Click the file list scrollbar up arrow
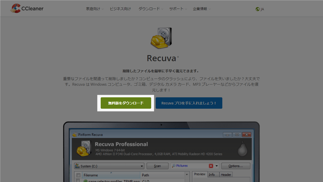Viewport: 323px width, 182px height. [187, 174]
